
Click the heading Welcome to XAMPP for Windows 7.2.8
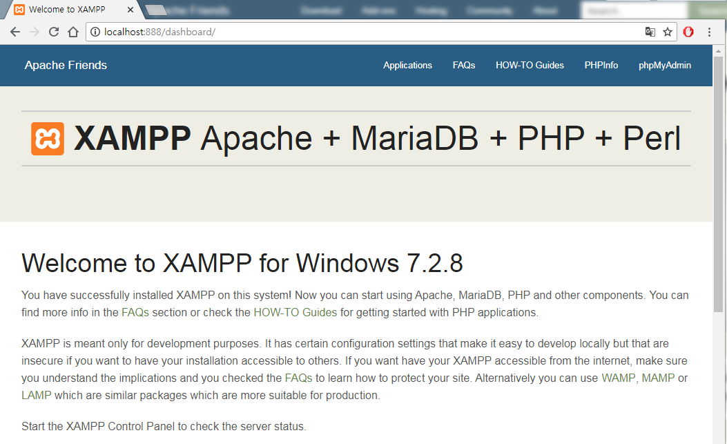pos(242,263)
